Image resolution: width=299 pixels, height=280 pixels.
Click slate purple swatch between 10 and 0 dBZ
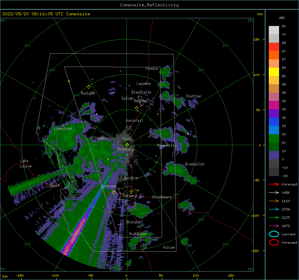click(274, 155)
